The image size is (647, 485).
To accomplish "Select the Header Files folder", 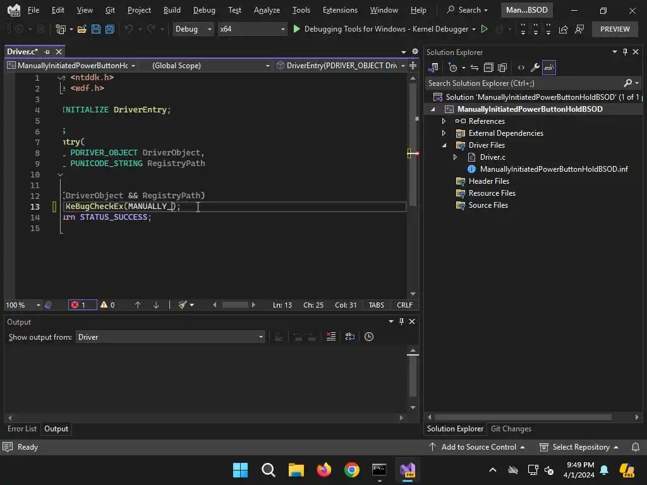I will 488,181.
